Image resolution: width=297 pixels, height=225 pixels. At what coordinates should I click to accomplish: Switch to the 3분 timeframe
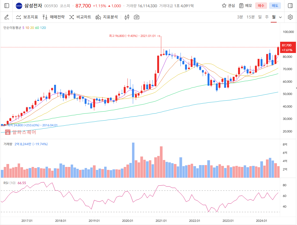point(240,17)
